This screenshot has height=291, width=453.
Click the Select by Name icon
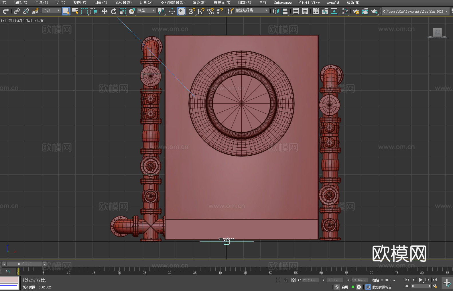[75, 11]
